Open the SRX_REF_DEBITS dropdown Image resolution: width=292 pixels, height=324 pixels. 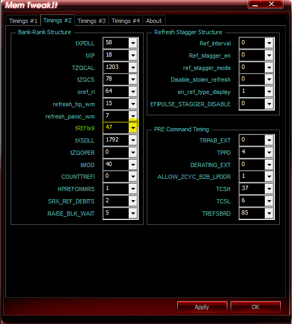click(133, 201)
